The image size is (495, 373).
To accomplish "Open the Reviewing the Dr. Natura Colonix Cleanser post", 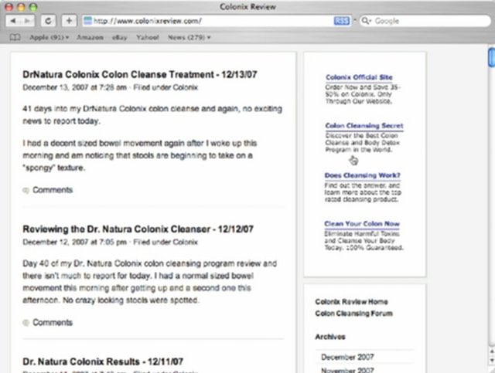I will coord(138,229).
